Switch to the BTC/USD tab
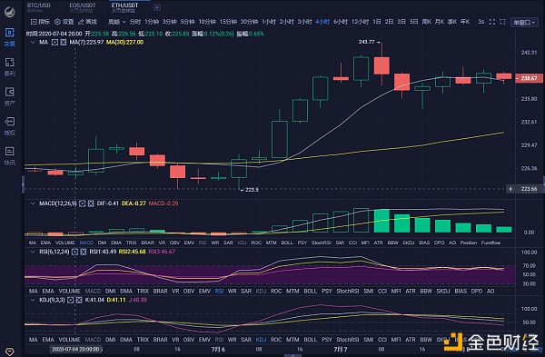The image size is (545, 357). coord(38,7)
